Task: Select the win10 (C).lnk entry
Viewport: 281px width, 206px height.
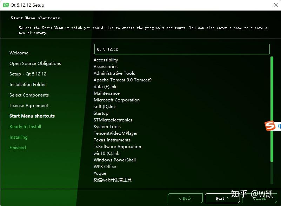Action: click(x=106, y=153)
